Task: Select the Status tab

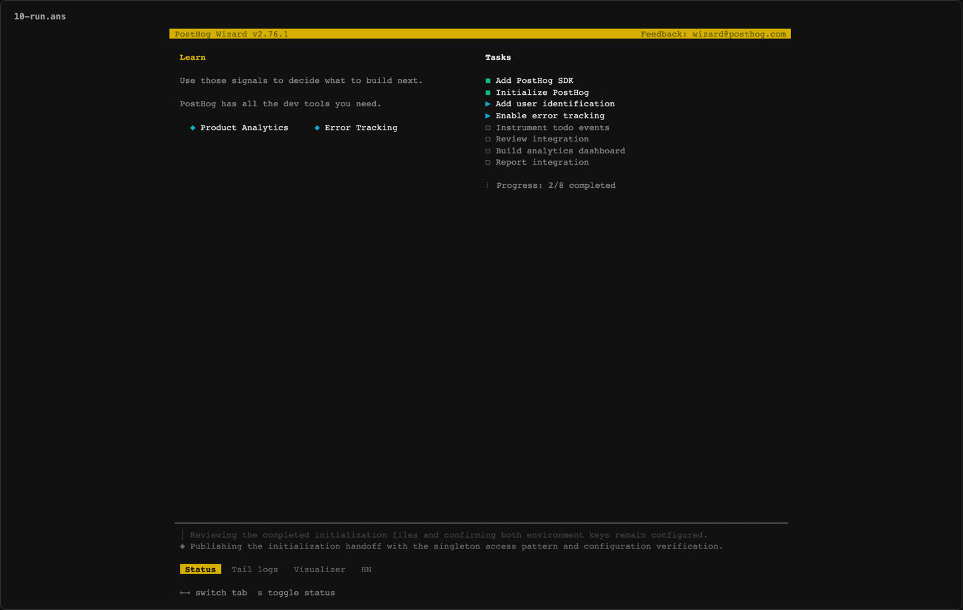Action: point(201,570)
